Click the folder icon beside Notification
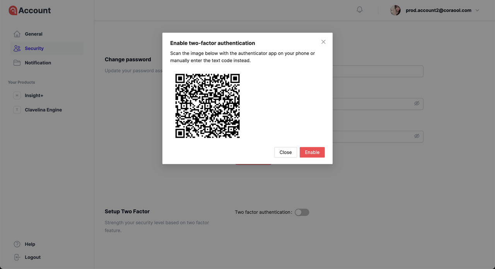Image resolution: width=495 pixels, height=269 pixels. tap(17, 62)
